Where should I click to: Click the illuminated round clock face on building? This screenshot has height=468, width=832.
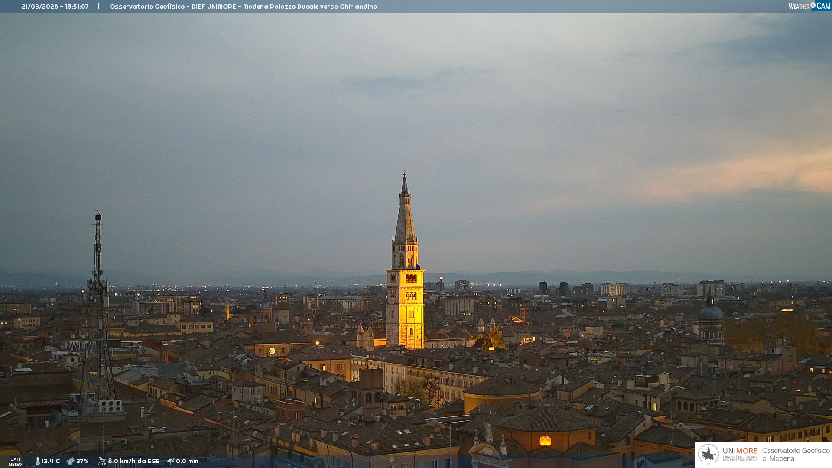[272, 351]
